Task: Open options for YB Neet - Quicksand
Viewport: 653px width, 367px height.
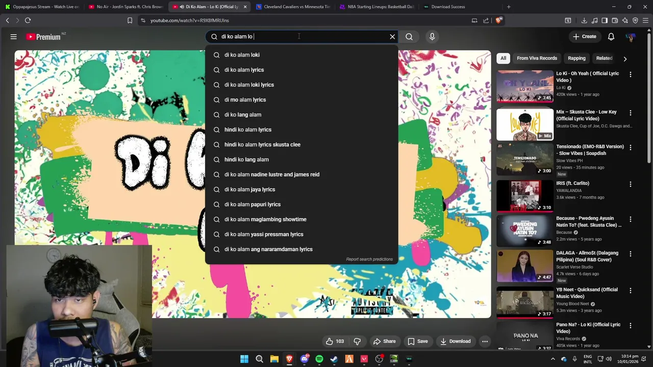Action: click(631, 291)
